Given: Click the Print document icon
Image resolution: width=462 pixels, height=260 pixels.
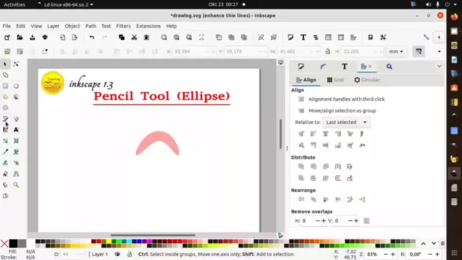Looking at the screenshot, I should [x=45, y=38].
